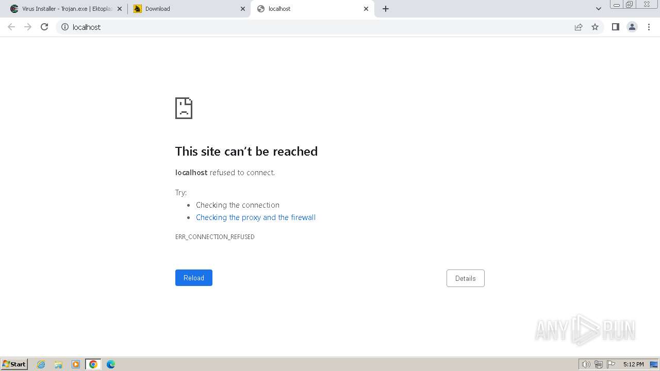Open Checking the proxy and the firewall link
Screen dimensions: 660x371
point(256,217)
